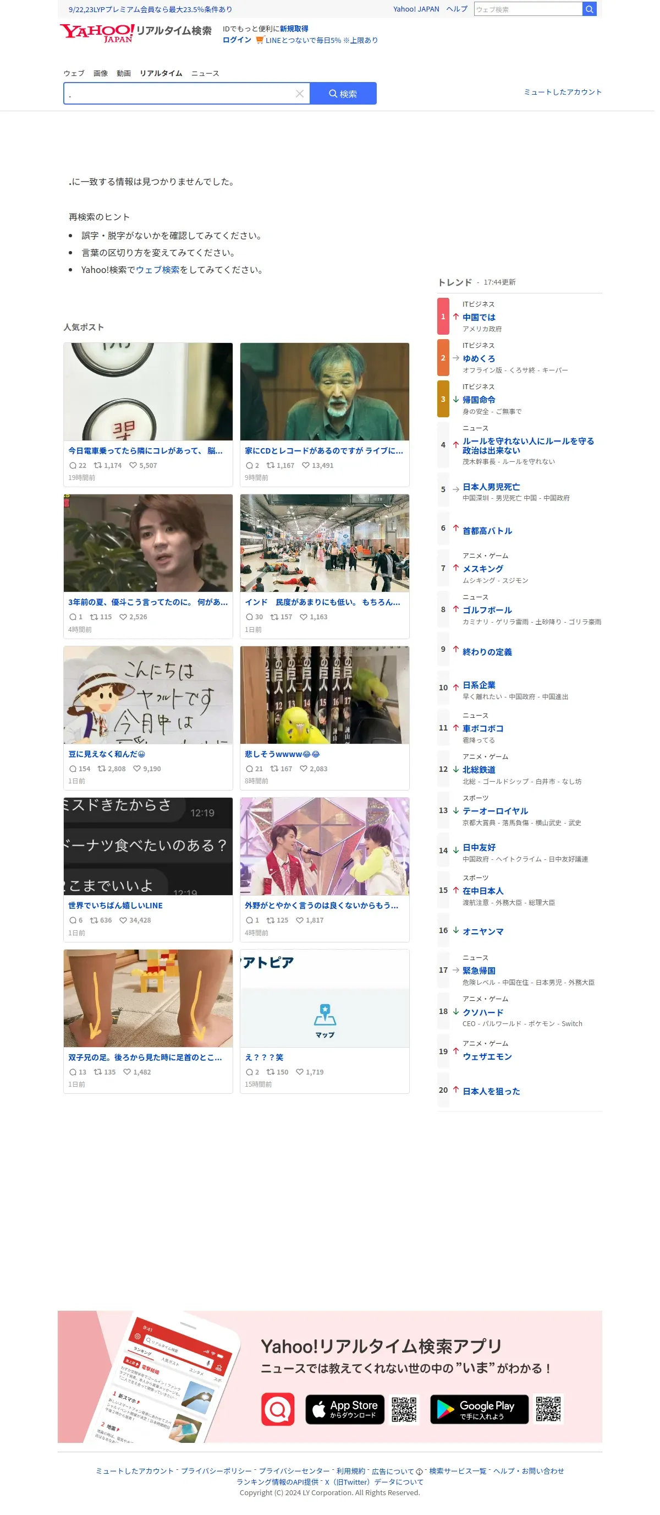Click the Google Play download badge
This screenshot has height=1515, width=660.
coord(479,1409)
